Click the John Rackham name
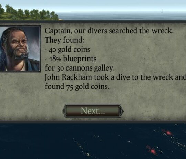186x159 pixels. click(68, 77)
